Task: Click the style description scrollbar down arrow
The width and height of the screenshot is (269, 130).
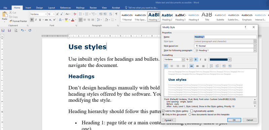Action: click(x=255, y=106)
